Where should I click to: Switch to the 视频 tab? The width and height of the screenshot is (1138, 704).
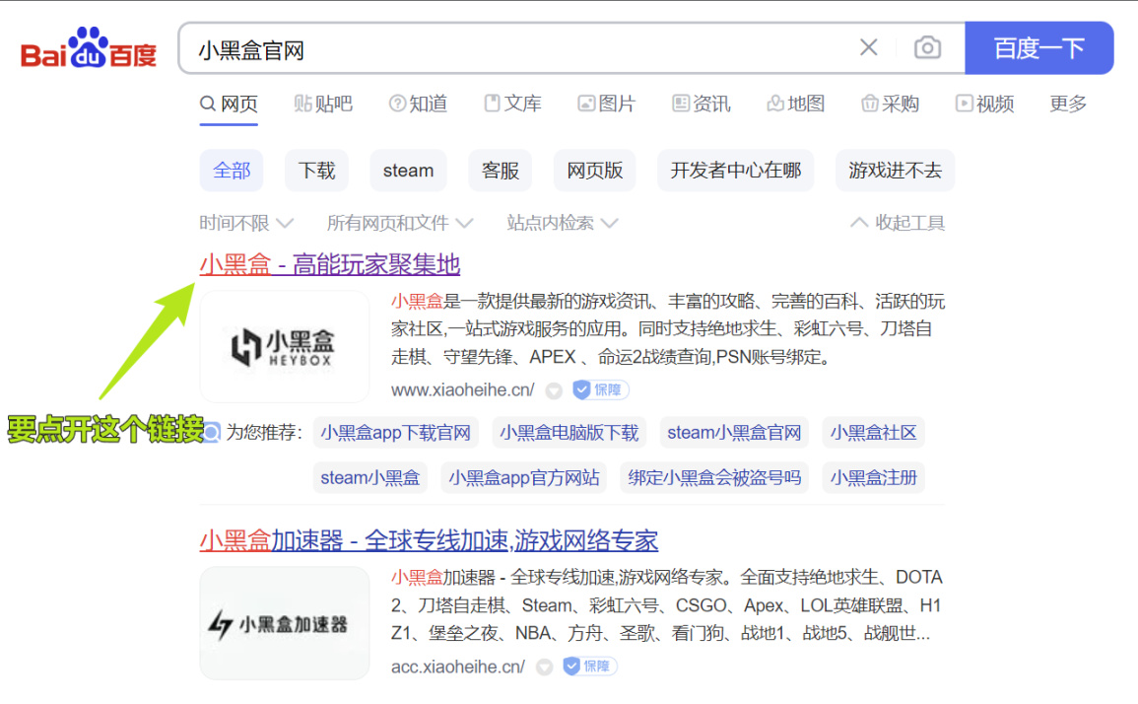(x=985, y=104)
